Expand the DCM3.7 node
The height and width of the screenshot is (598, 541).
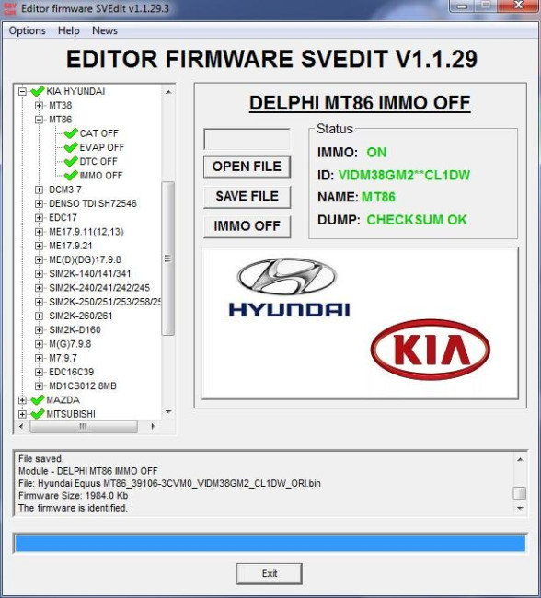point(39,190)
